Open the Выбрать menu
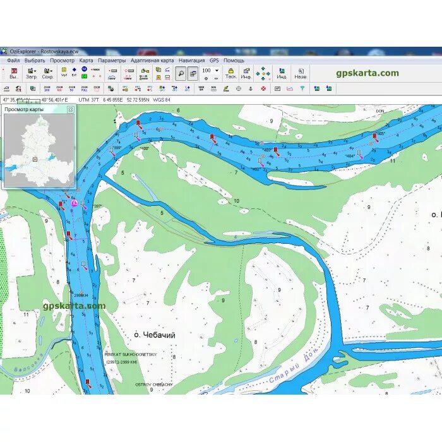 [35, 61]
